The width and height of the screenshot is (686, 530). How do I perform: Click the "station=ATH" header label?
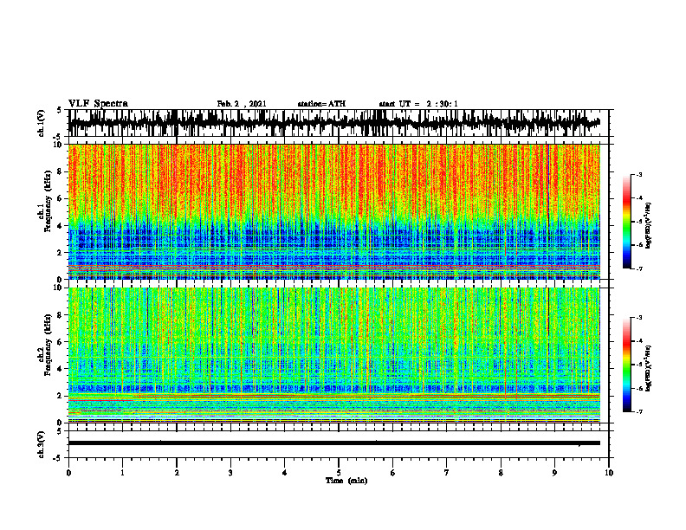click(321, 104)
